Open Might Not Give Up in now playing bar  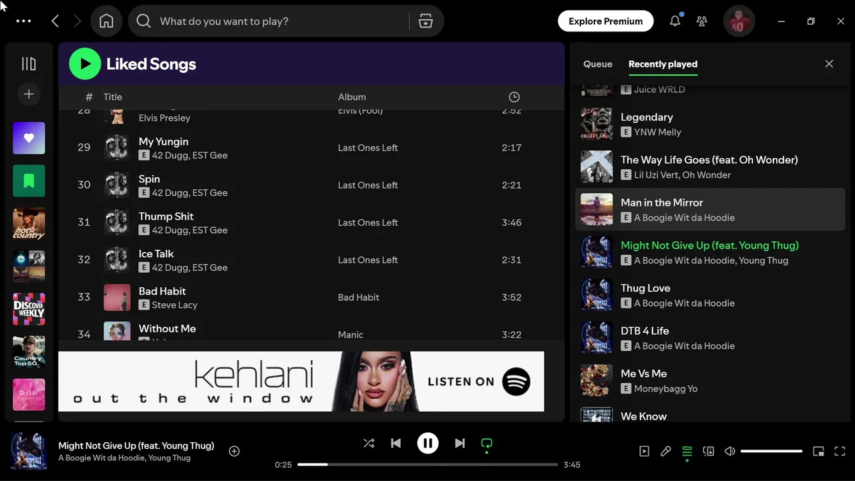point(136,446)
